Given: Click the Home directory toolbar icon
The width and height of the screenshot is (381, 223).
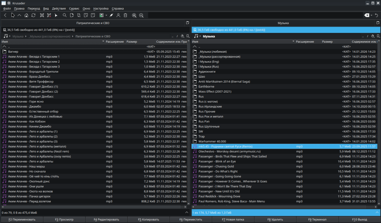Looking at the screenshot, I should (26, 15).
